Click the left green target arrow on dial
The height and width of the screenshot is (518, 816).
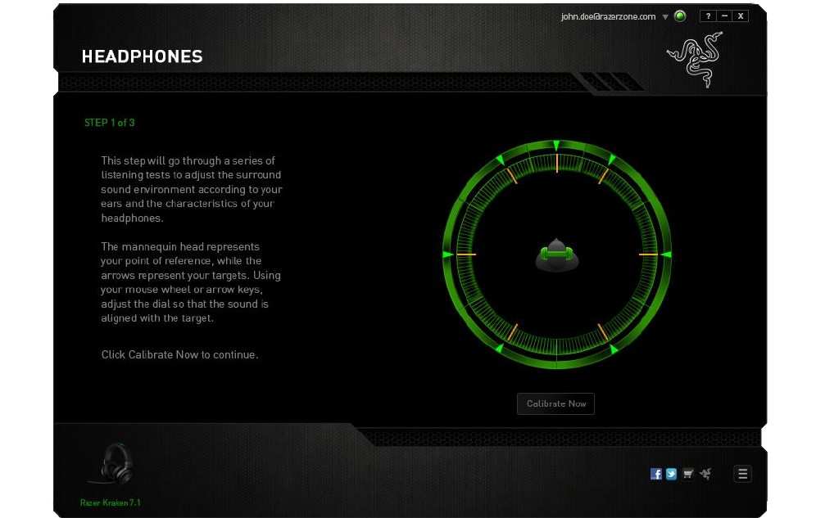[447, 254]
